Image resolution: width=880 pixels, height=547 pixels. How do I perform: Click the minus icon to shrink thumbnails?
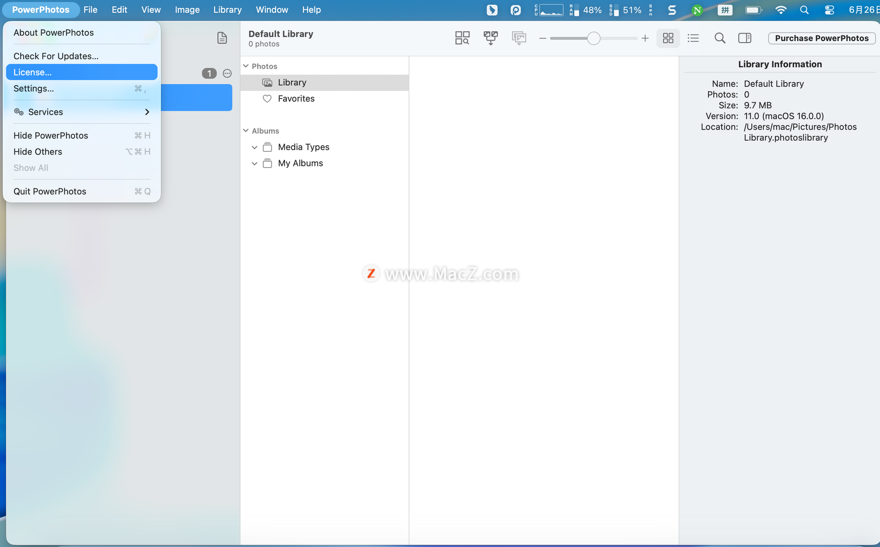point(543,38)
